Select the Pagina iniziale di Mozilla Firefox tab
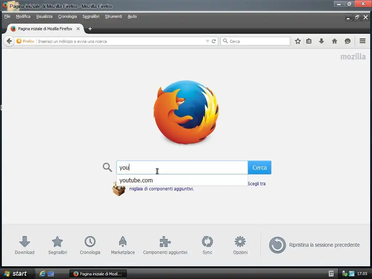 pos(45,29)
